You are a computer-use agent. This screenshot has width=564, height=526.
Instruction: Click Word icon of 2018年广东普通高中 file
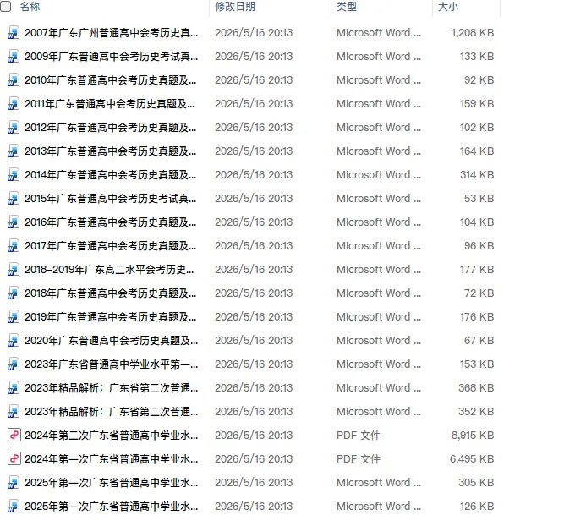pyautogui.click(x=14, y=293)
